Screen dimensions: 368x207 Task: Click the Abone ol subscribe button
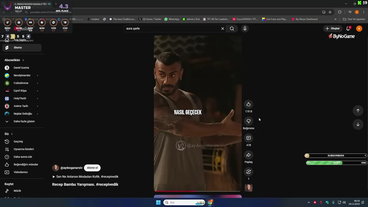point(92,168)
